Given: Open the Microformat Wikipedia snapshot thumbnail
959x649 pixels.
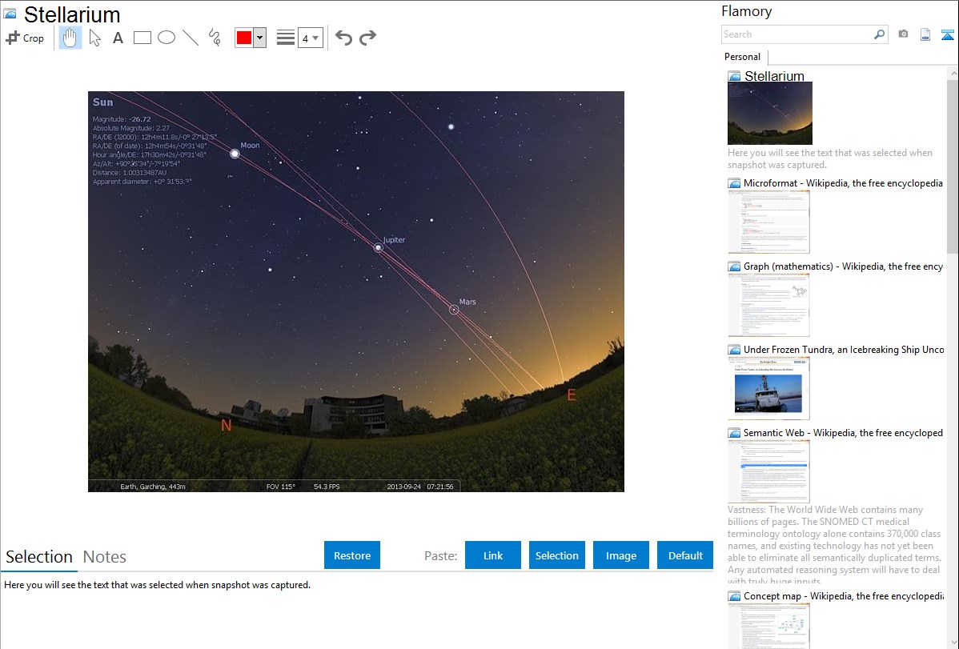Looking at the screenshot, I should click(x=768, y=222).
